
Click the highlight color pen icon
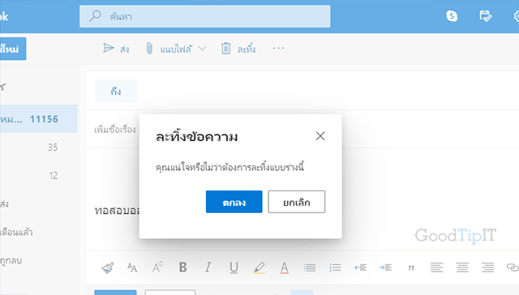259,267
